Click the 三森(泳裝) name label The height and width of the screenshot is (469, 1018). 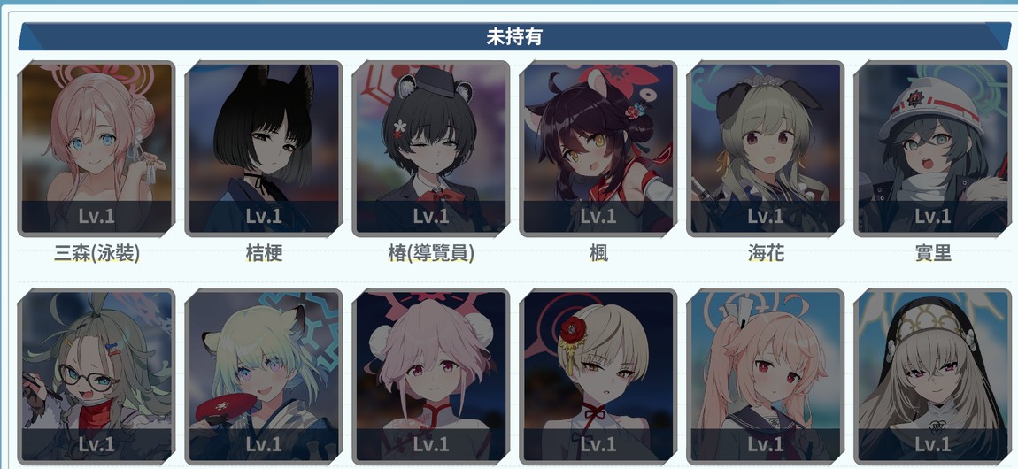pyautogui.click(x=96, y=254)
